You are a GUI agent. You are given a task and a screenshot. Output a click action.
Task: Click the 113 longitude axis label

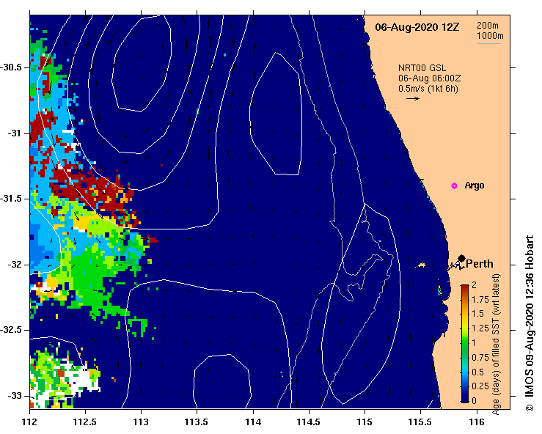141,422
